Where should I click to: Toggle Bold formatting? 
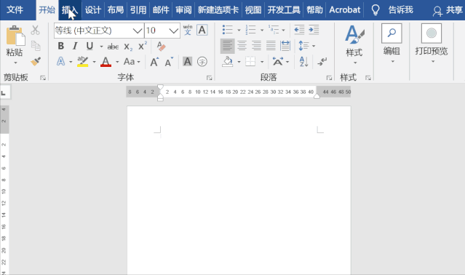[61, 46]
